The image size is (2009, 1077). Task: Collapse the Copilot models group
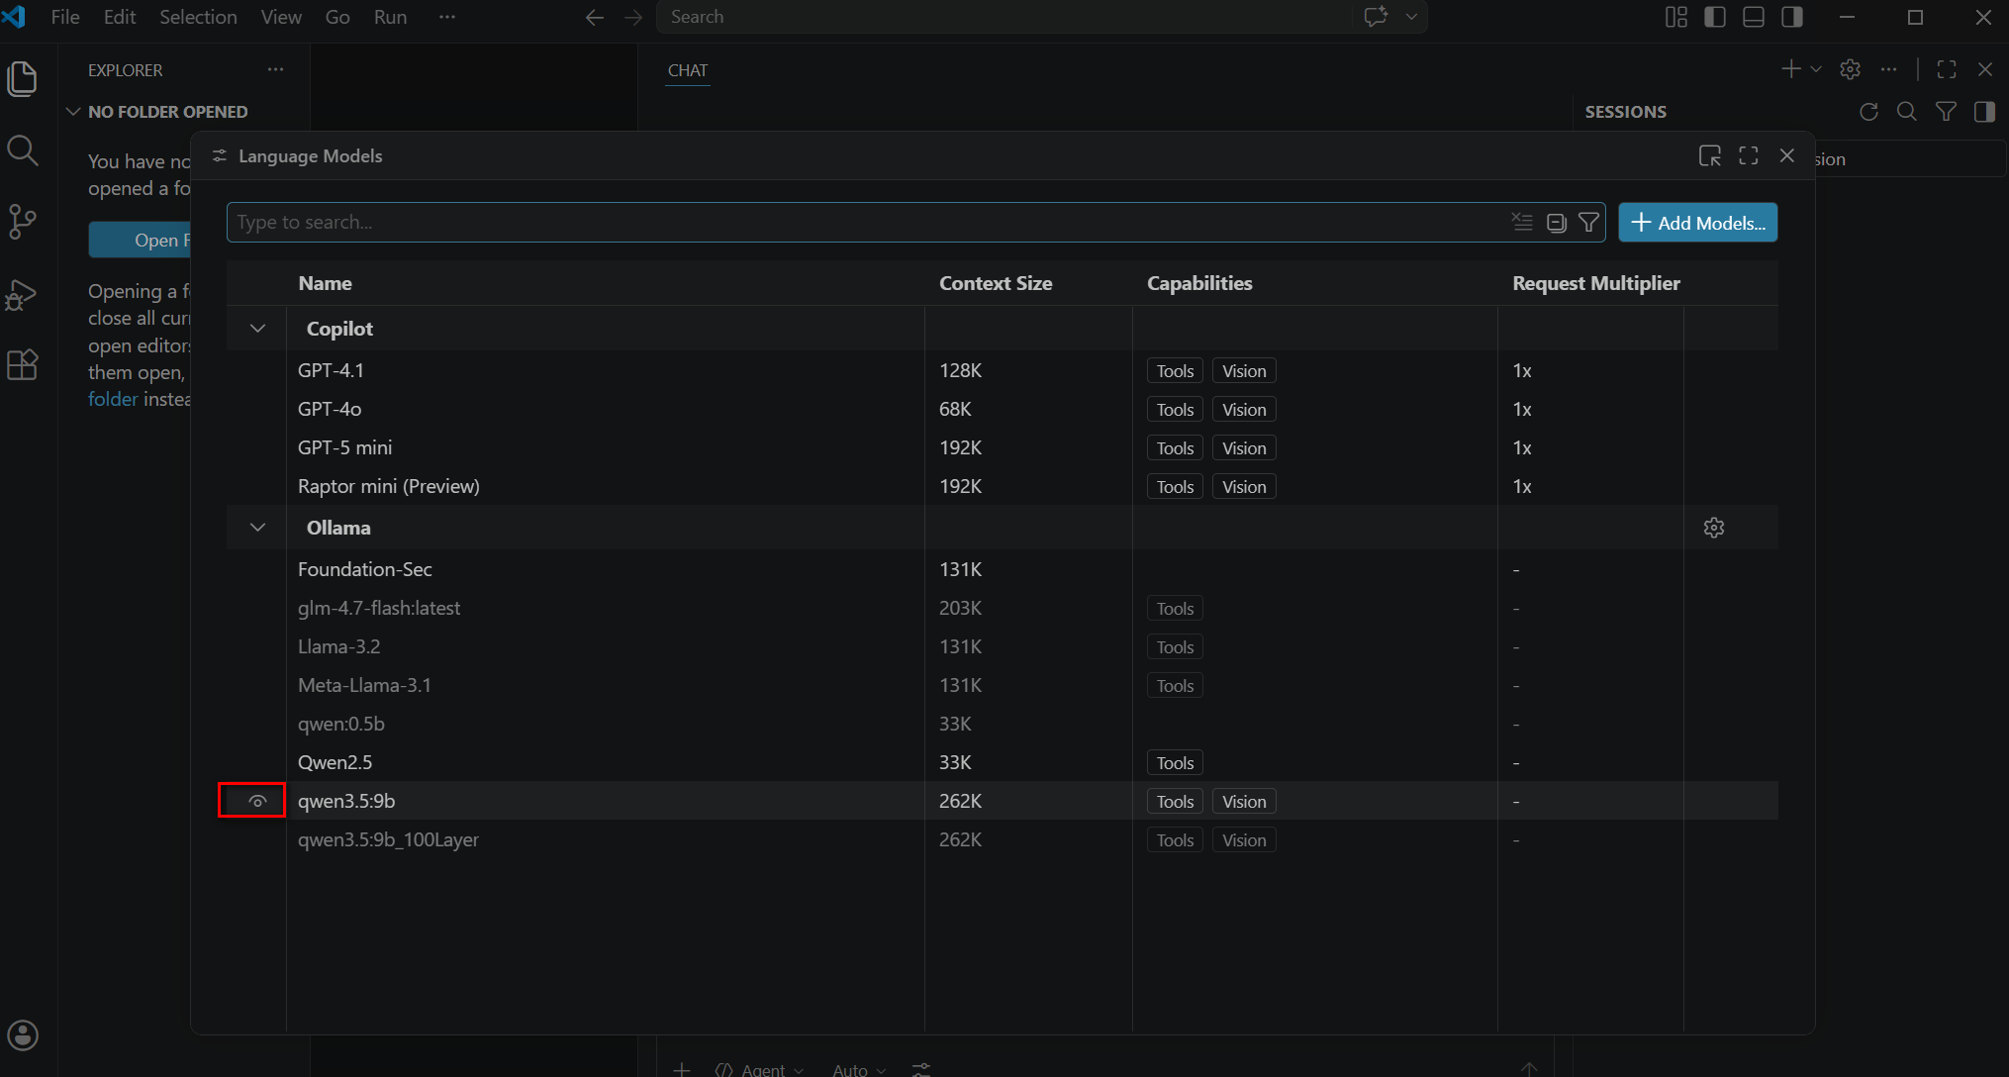tap(257, 329)
